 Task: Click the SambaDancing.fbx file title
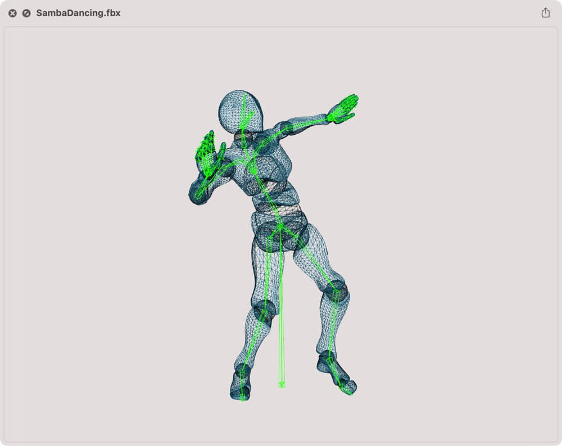78,13
